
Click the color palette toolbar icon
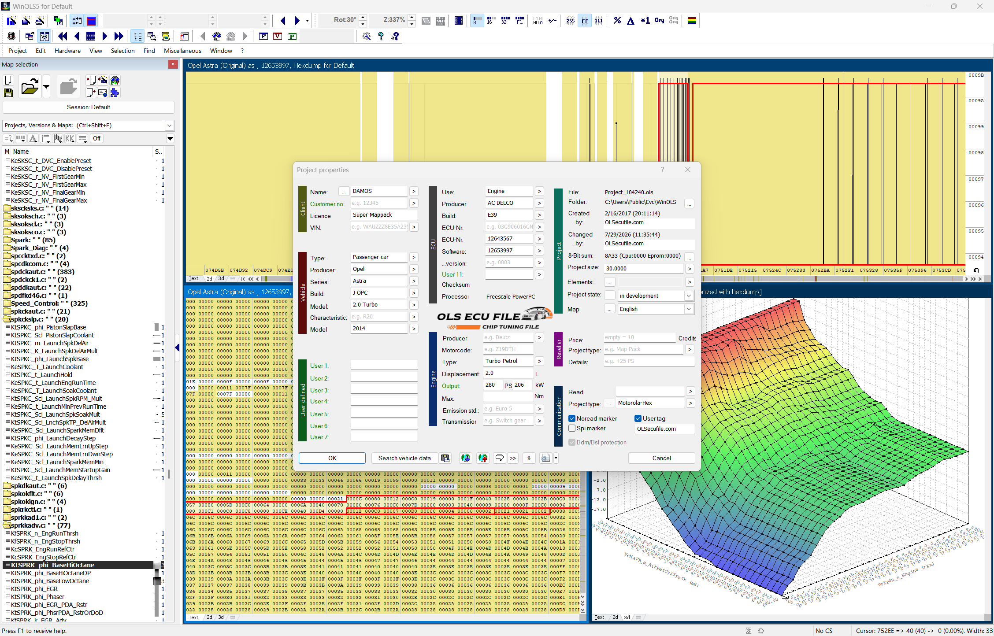click(x=692, y=20)
